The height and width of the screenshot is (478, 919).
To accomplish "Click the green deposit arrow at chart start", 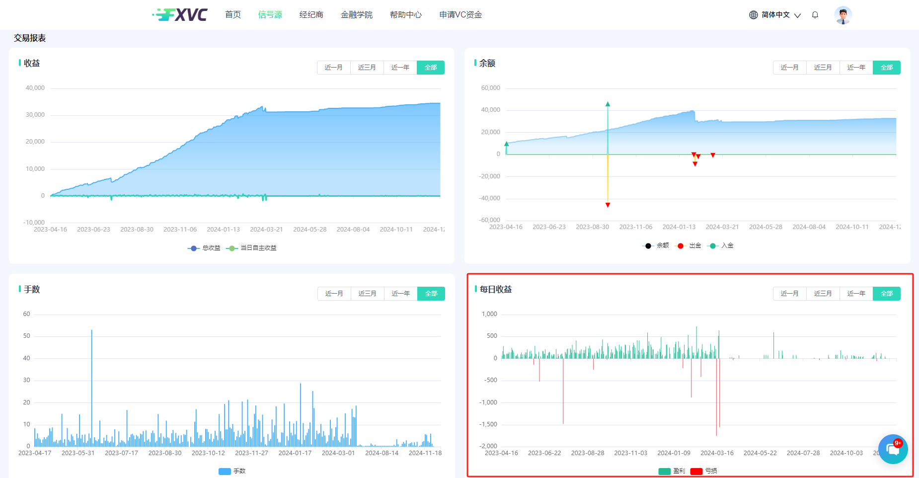I will click(x=506, y=144).
